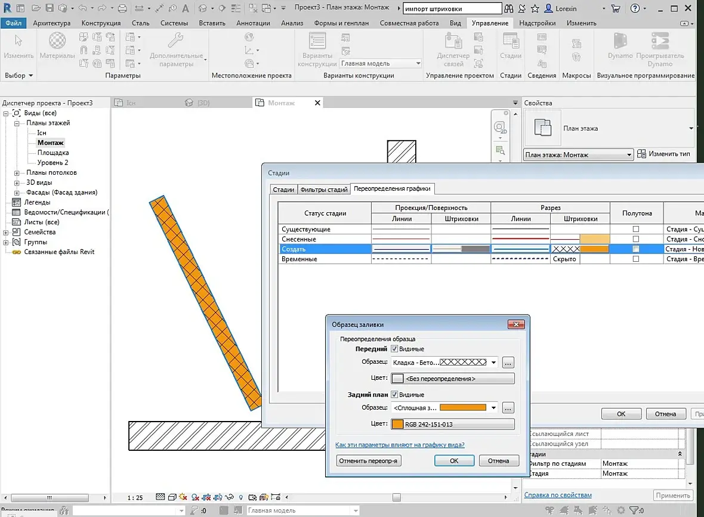704x517 pixels.
Task: Toggle the Foreground (Передний) Visible checkbox
Action: point(394,349)
